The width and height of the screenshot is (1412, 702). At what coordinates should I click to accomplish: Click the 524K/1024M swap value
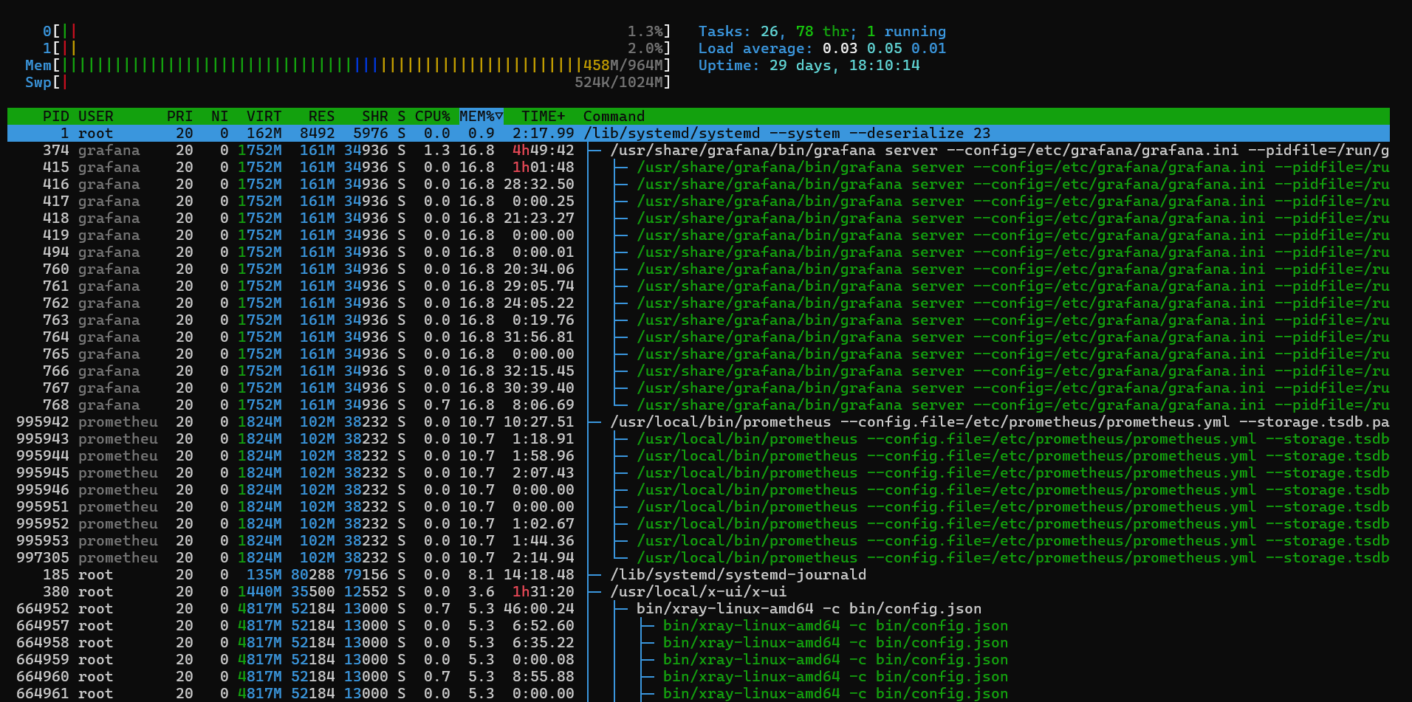(x=618, y=83)
